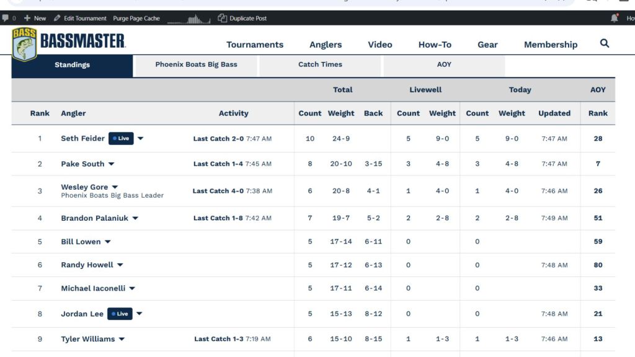635x357 pixels.
Task: Click the comments bubble icon in admin bar
Action: [x=6, y=18]
